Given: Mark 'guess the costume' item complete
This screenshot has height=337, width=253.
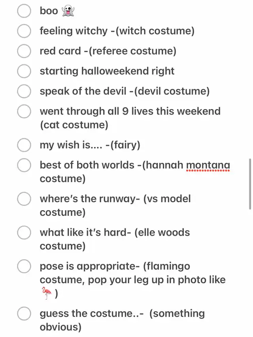Looking at the screenshot, I should click(24, 314).
